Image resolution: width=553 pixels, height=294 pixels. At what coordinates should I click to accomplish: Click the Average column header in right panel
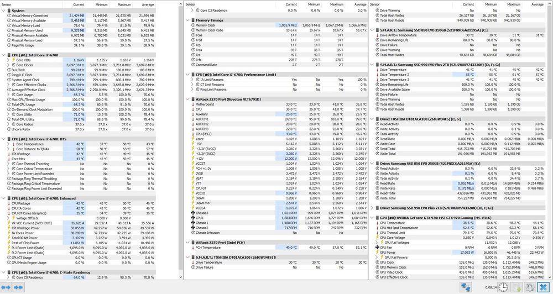click(533, 4)
